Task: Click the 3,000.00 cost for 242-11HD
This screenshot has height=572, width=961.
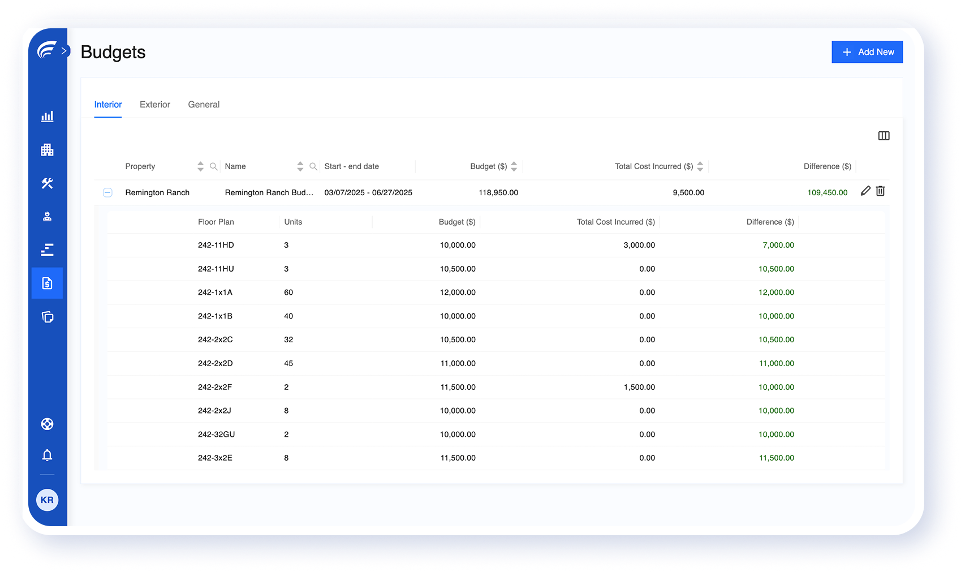Action: pos(639,246)
